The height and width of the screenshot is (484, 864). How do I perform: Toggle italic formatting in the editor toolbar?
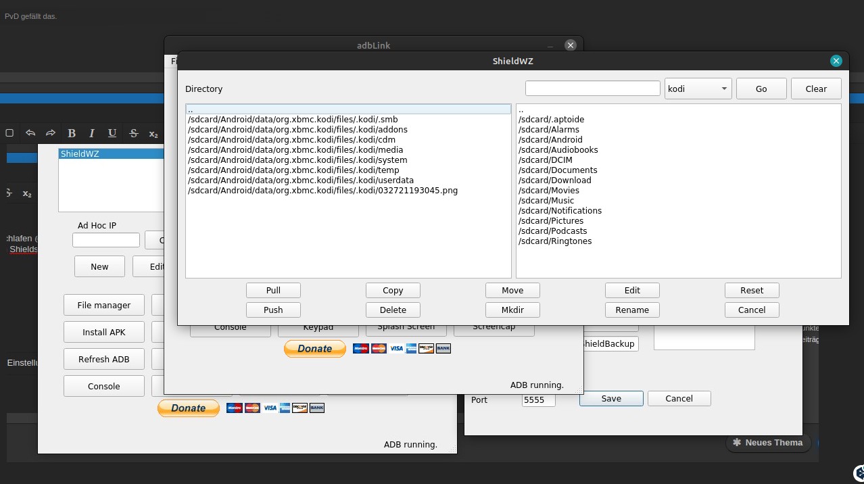[92, 133]
